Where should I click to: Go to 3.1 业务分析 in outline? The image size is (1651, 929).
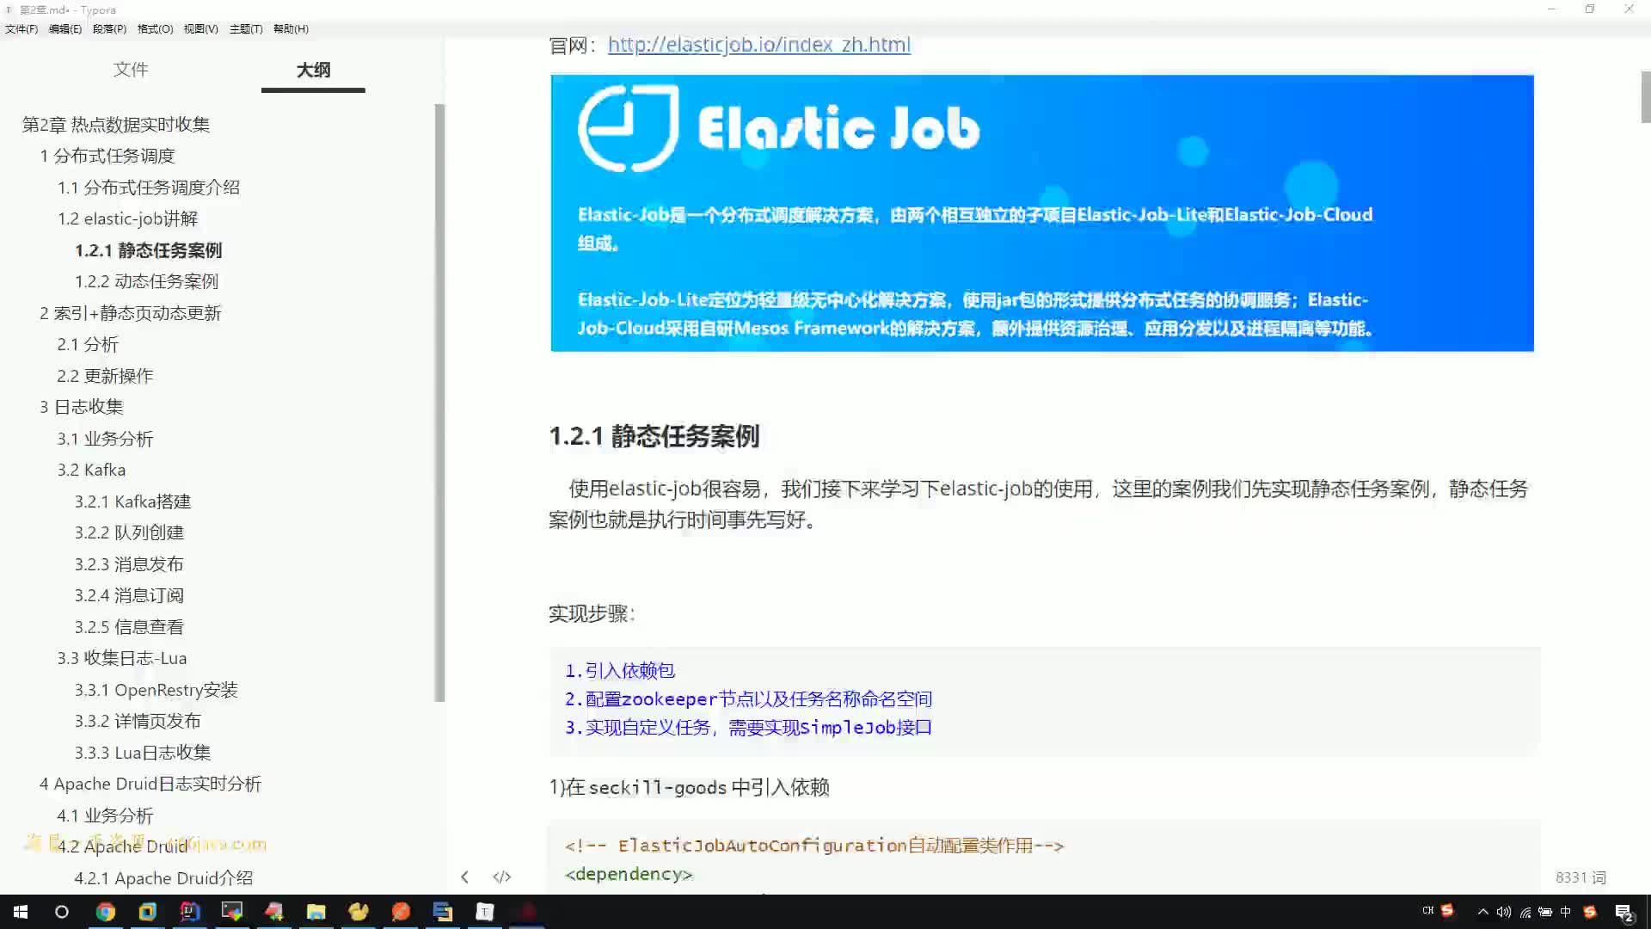coord(105,439)
